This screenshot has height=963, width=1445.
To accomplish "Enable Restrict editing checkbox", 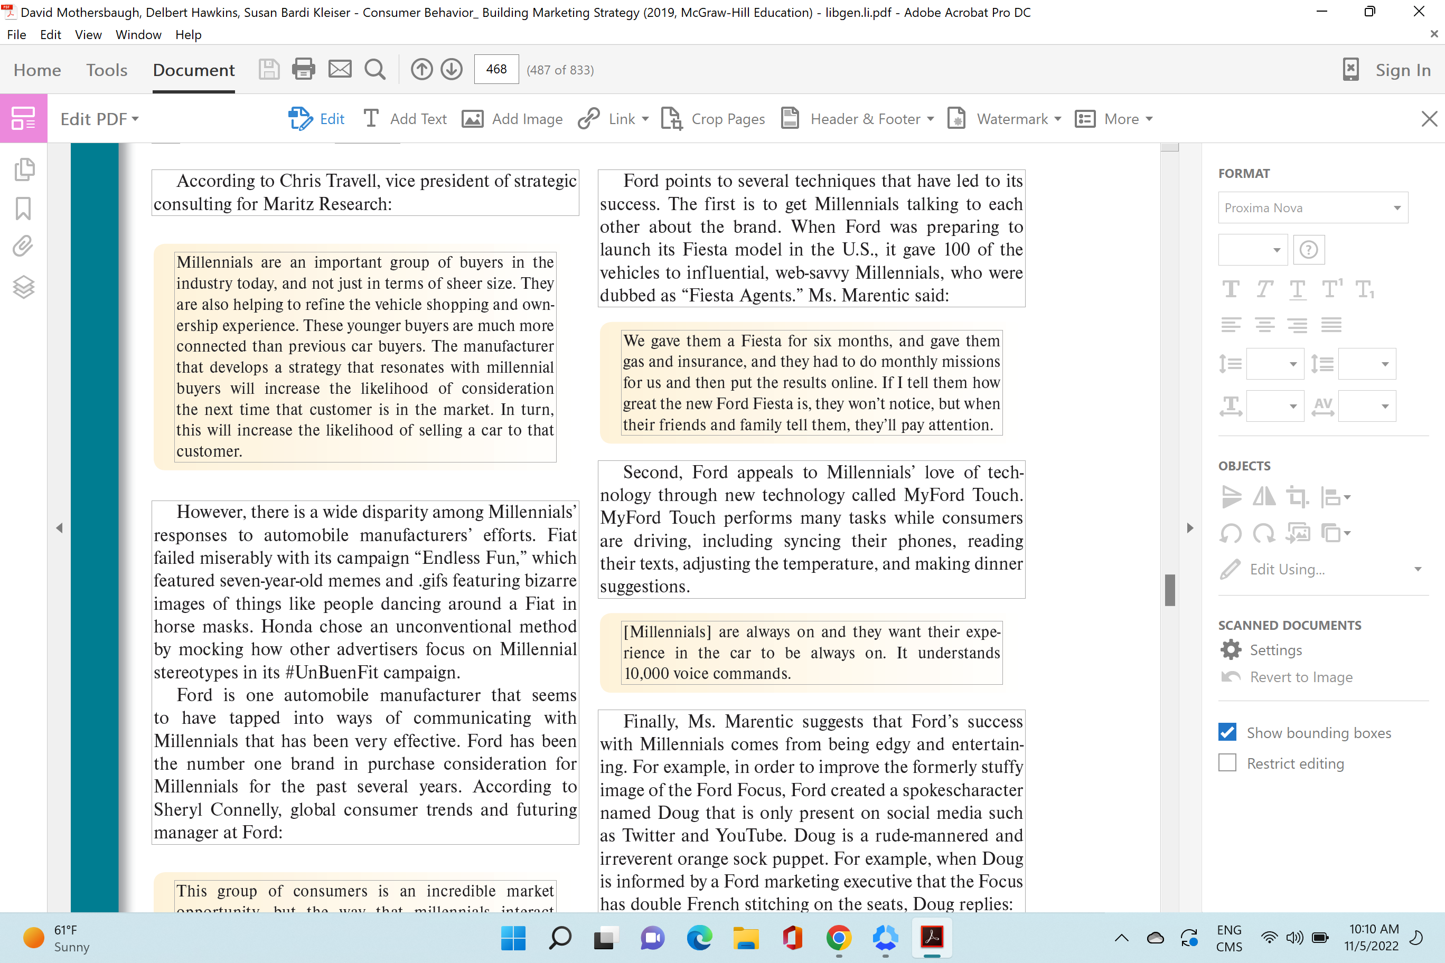I will click(1227, 763).
